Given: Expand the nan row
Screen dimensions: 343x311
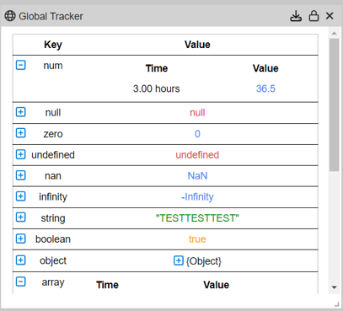Looking at the screenshot, I should click(21, 175).
